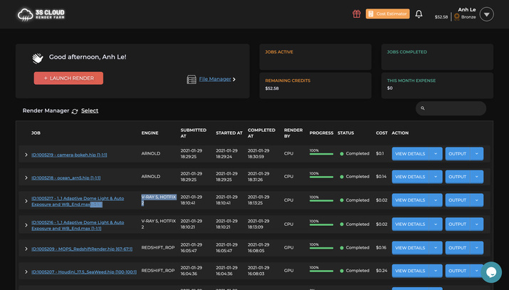Open job ID:1005209 MOPS_RedshiftRender.hip link
509x290 pixels.
82,249
